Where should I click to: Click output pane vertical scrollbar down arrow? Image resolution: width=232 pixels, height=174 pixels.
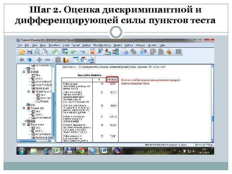212,140
